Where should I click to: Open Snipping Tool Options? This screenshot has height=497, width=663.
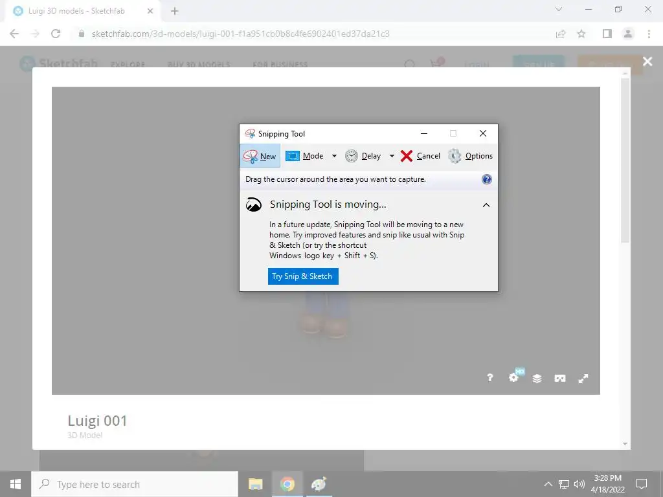point(470,156)
